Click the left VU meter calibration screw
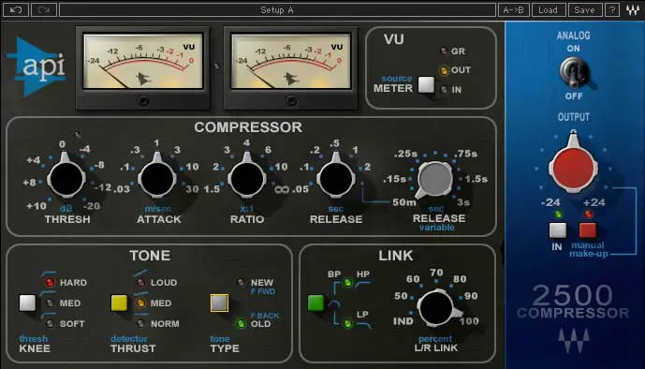Viewport: 645px width, 369px height. pos(143,101)
